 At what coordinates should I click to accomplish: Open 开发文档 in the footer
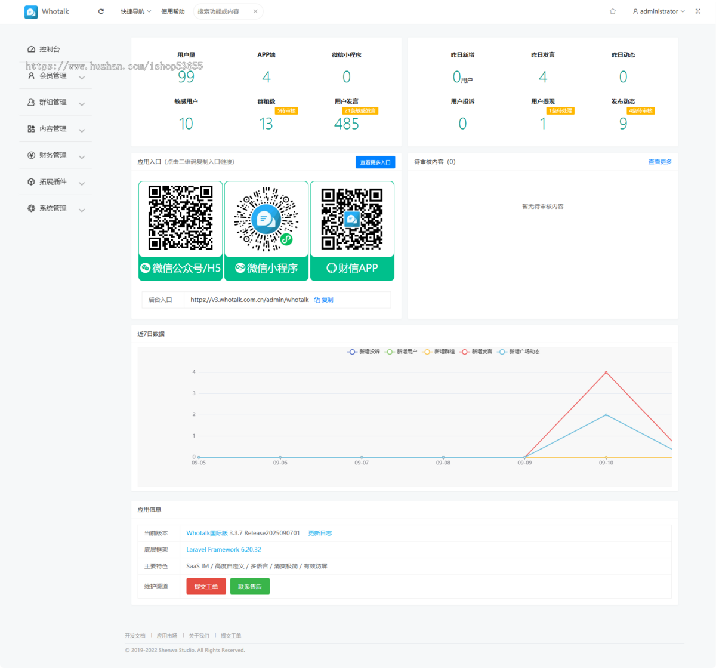(135, 636)
